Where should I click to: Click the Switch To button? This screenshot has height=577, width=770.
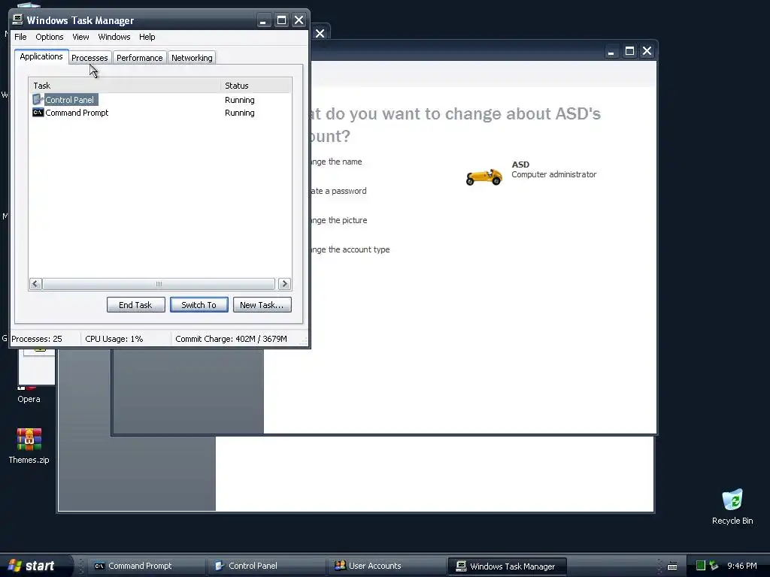[x=199, y=305]
